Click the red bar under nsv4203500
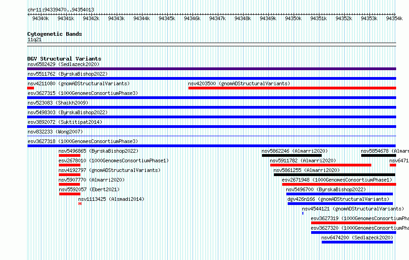This screenshot has height=260, width=409. (292, 88)
